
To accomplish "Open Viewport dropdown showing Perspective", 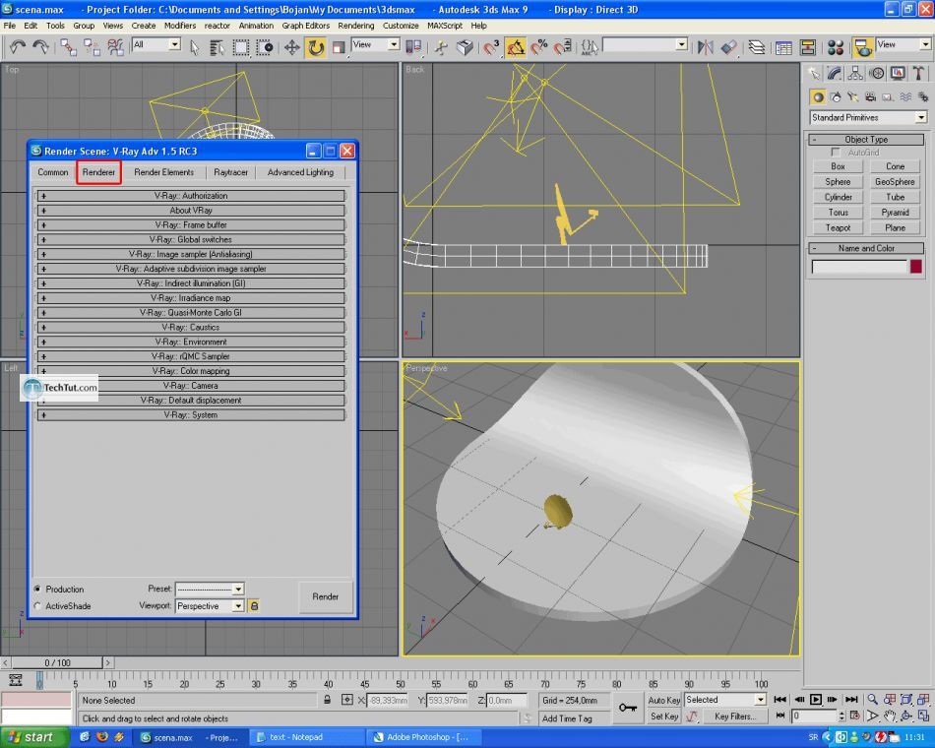I will [210, 606].
